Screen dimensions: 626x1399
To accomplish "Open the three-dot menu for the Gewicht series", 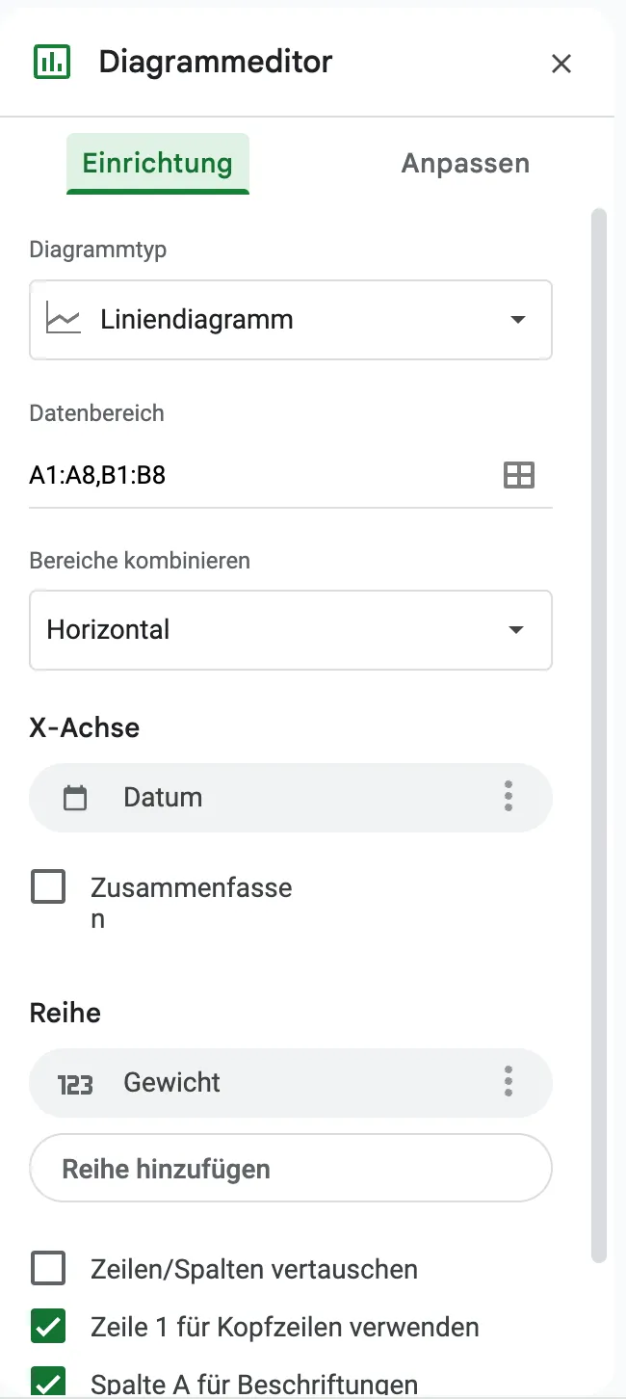I will 508,1082.
